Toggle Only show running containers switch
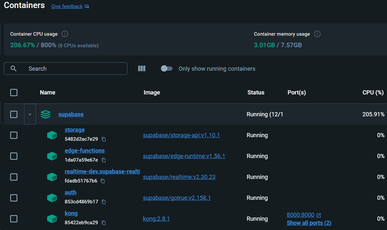 click(167, 68)
